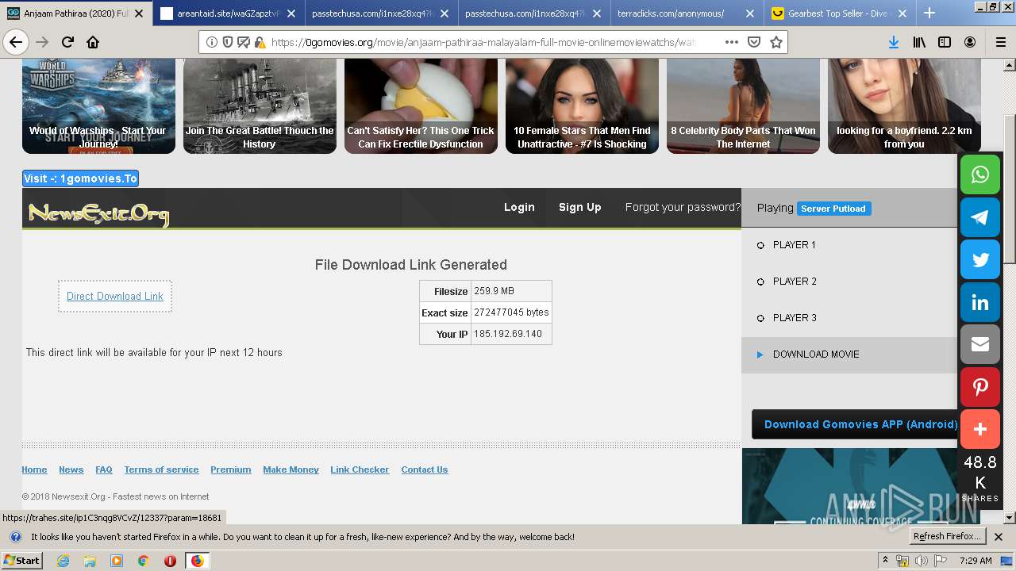Image resolution: width=1016 pixels, height=571 pixels.
Task: Click the Server Putload badge
Action: click(833, 209)
